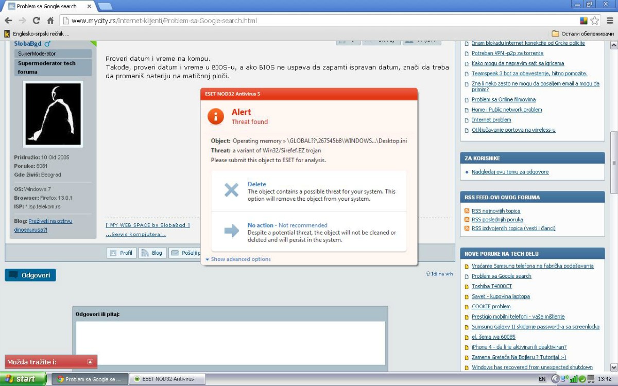Open Teamspeak 3 bot za obavestenje link

point(529,74)
